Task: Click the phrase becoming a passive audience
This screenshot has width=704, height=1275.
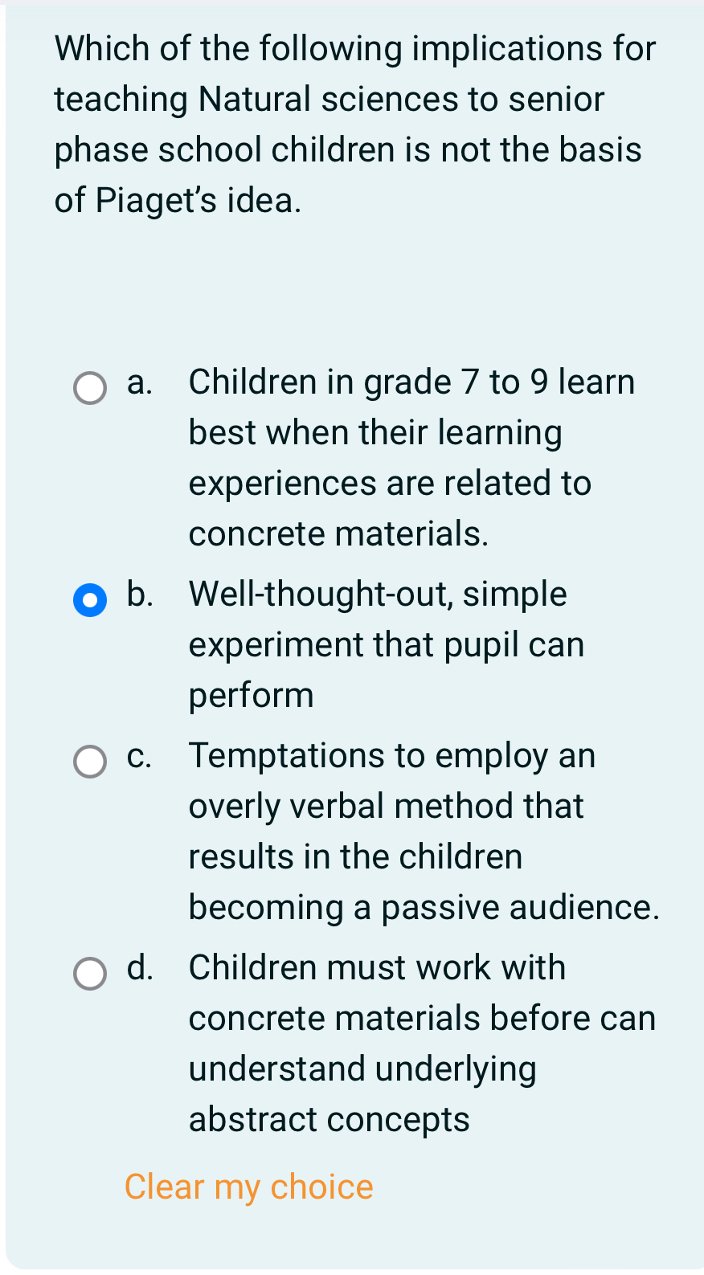Action: pyautogui.click(x=424, y=907)
